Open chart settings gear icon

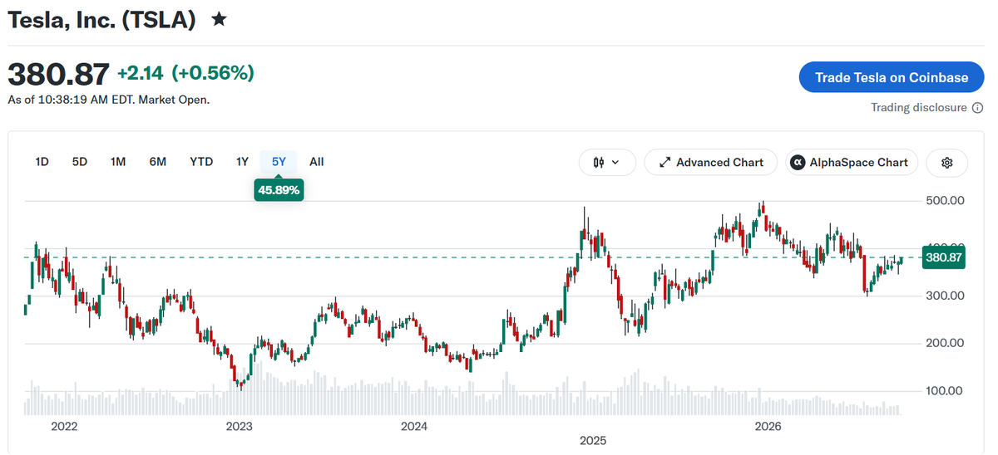(x=946, y=163)
